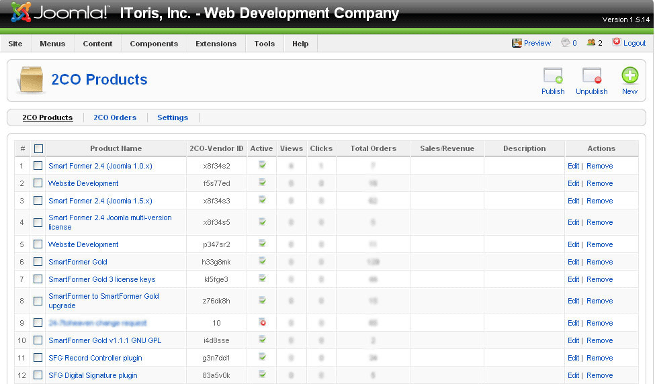Screen dimensions: 655x384
Task: Click the messages count icon
Action: (565, 42)
